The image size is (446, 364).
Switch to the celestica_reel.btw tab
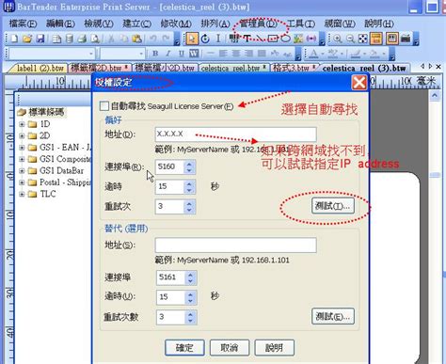[233, 68]
